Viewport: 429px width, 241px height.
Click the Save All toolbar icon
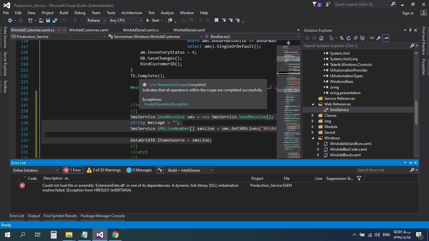click(55, 20)
